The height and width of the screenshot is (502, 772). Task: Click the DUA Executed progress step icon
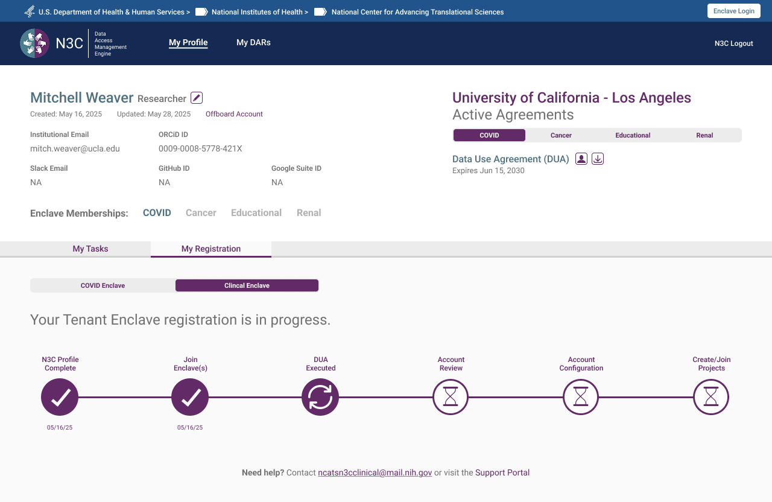(320, 397)
